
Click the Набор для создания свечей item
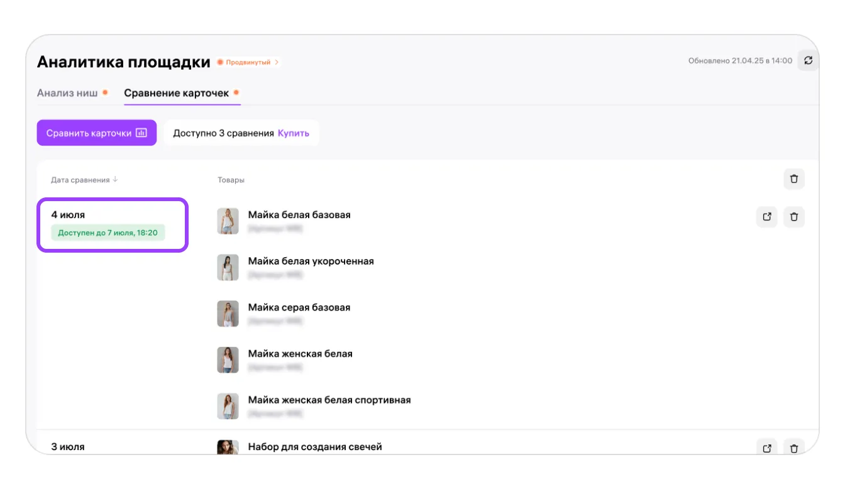pyautogui.click(x=314, y=447)
